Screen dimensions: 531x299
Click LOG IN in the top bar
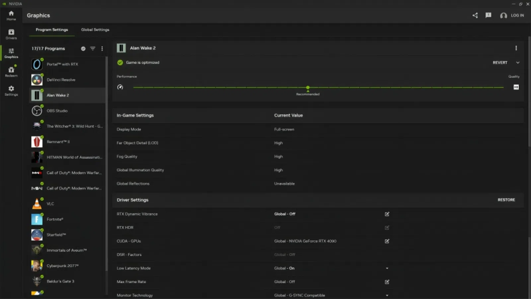[x=517, y=15]
